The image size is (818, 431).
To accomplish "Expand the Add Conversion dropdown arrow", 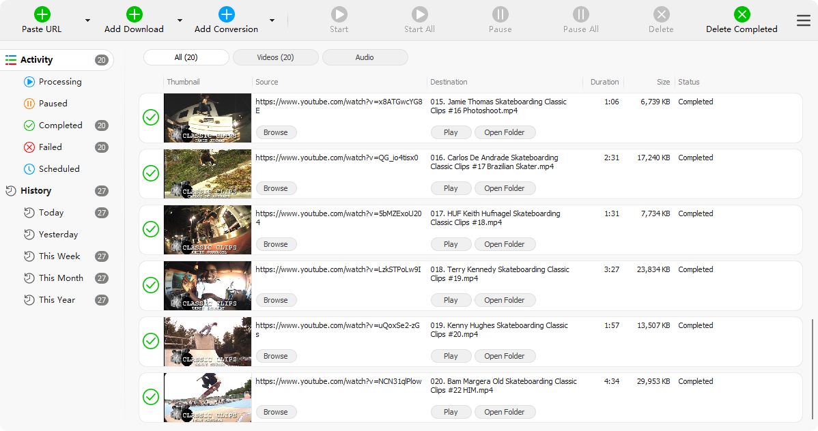I will tap(272, 20).
